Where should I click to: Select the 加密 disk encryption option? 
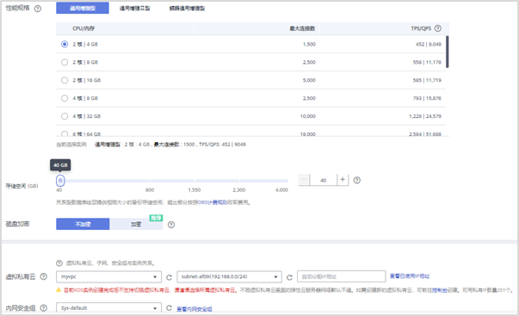tap(136, 224)
